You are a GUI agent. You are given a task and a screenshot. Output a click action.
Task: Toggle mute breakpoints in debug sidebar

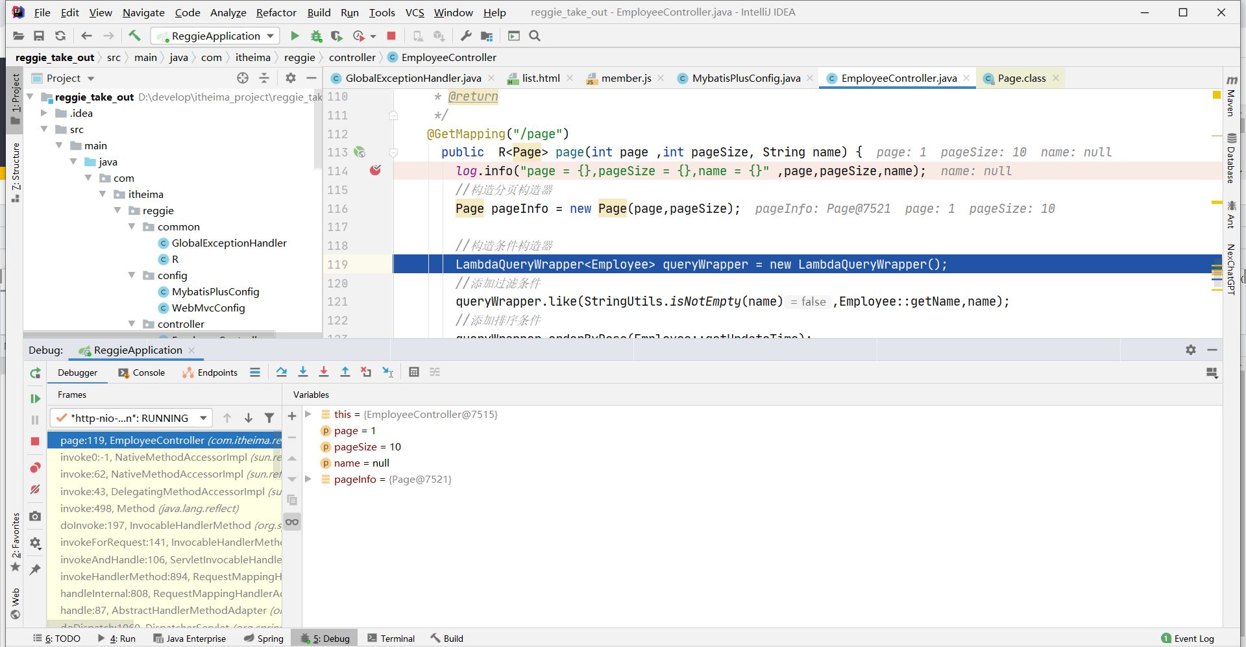(x=35, y=489)
